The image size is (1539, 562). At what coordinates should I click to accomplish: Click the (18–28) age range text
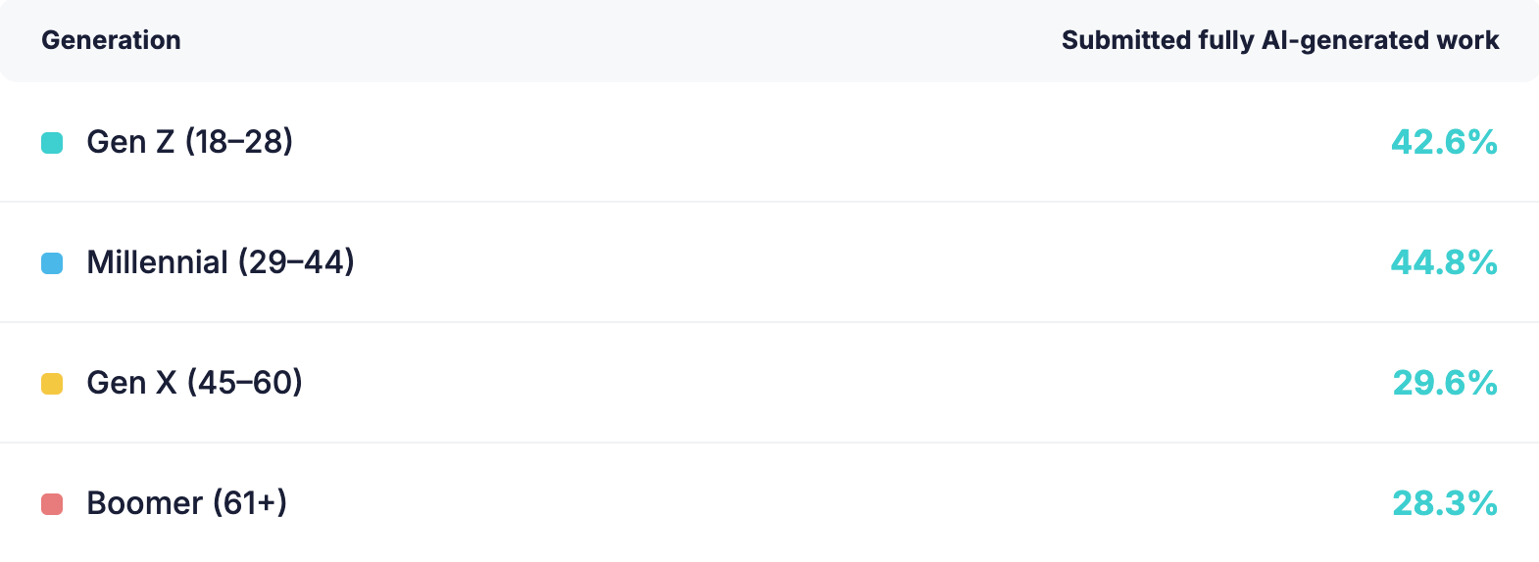(239, 142)
